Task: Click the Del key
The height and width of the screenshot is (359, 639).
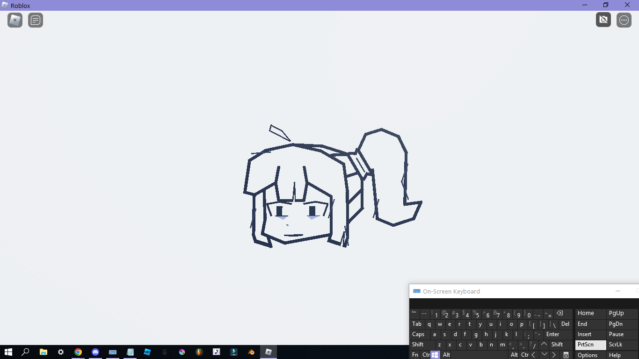Action: (x=566, y=324)
